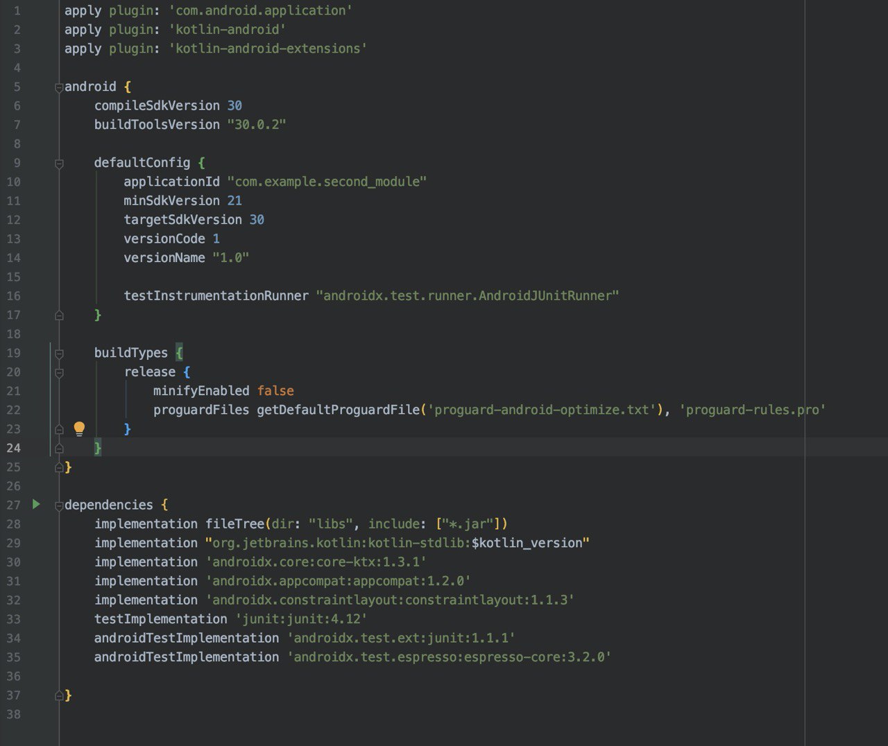Click the "30.0.2" buildToolsVersion value
The height and width of the screenshot is (746, 888).
[257, 125]
